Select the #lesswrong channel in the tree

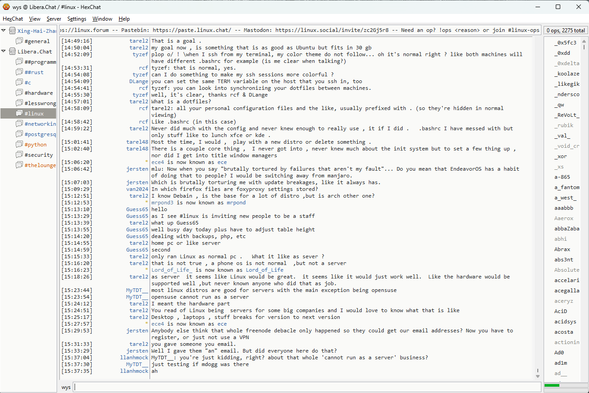click(x=40, y=103)
